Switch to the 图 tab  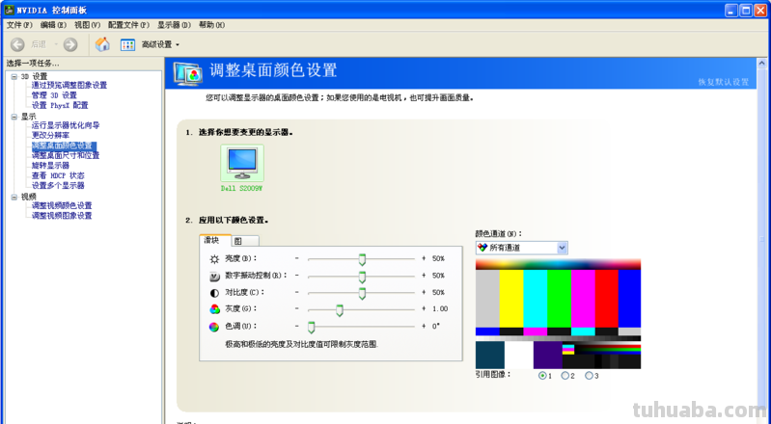(x=244, y=241)
